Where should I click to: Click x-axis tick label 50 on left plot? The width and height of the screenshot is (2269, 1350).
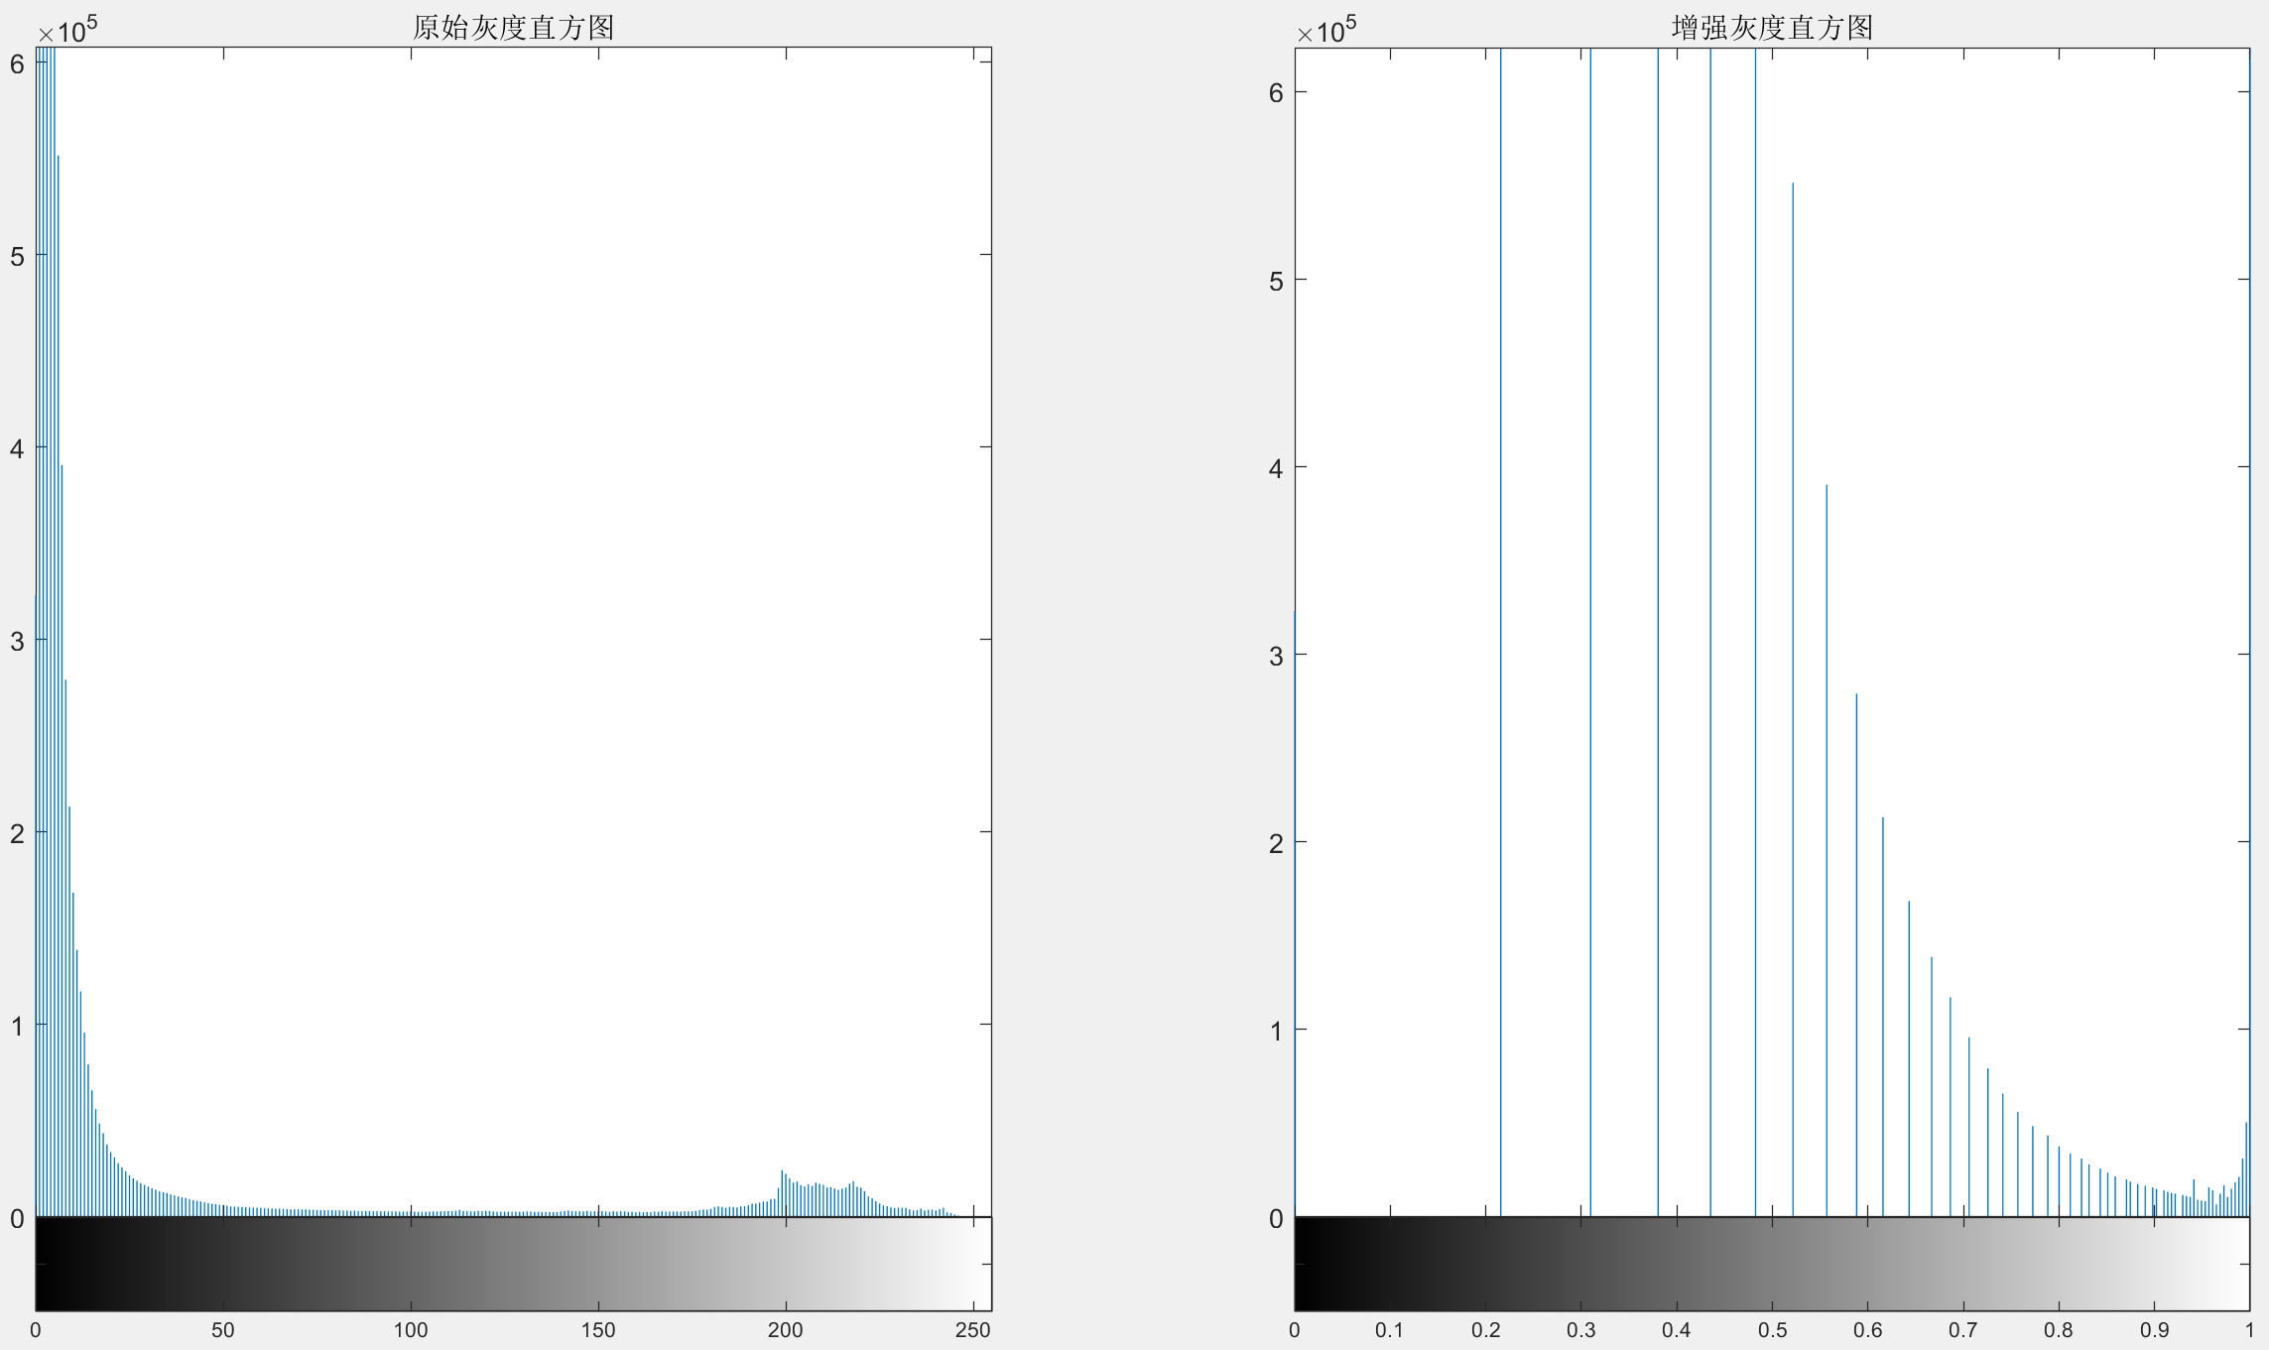223,1330
